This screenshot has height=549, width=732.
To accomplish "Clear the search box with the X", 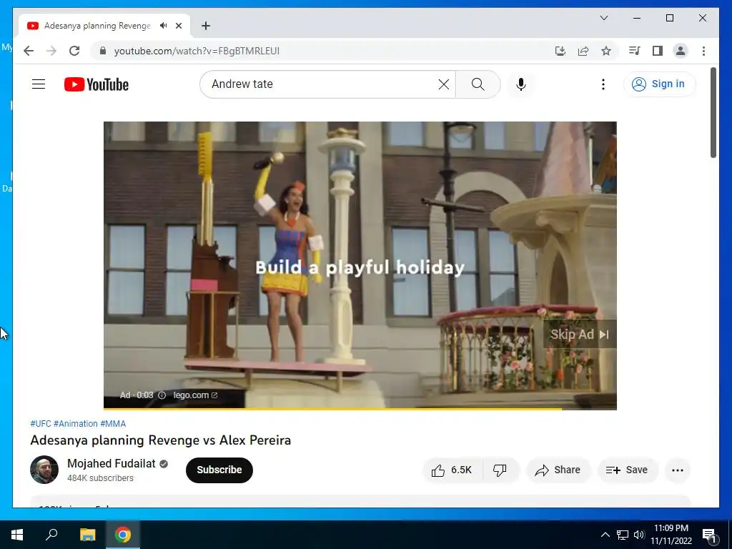I will click(x=443, y=84).
